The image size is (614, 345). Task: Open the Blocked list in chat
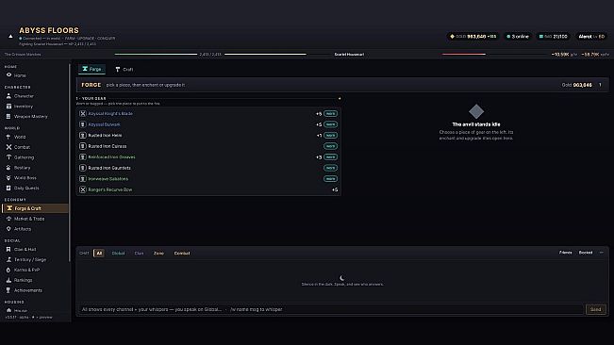tap(586, 253)
